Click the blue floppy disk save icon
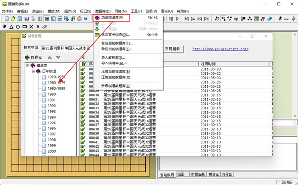 27,18
